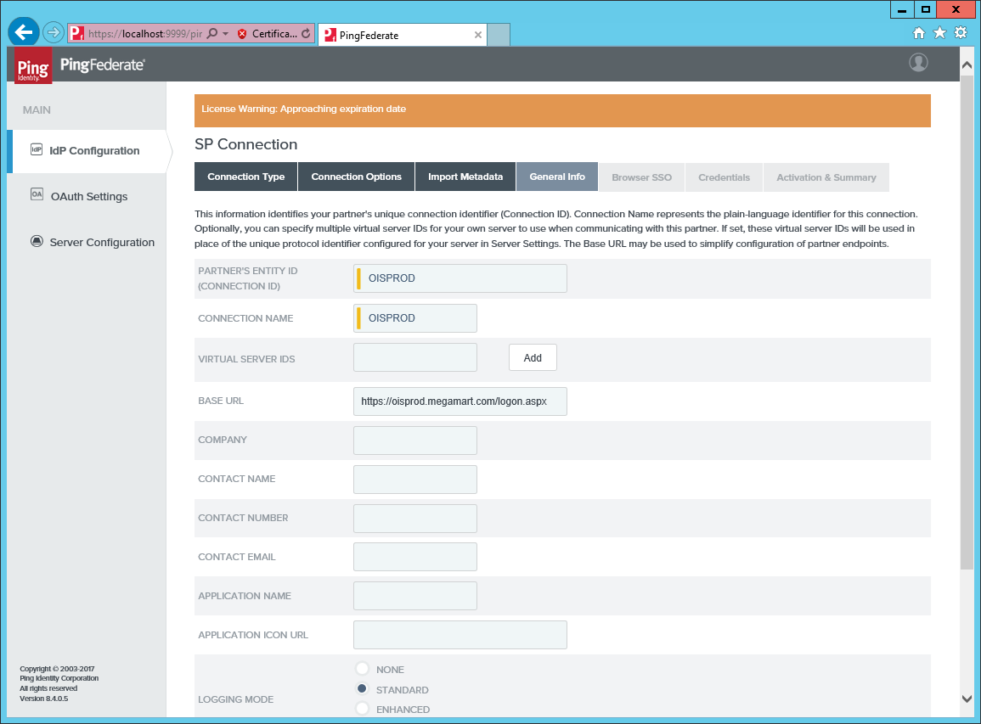981x724 pixels.
Task: Select STANDARD logging mode
Action: pyautogui.click(x=362, y=689)
